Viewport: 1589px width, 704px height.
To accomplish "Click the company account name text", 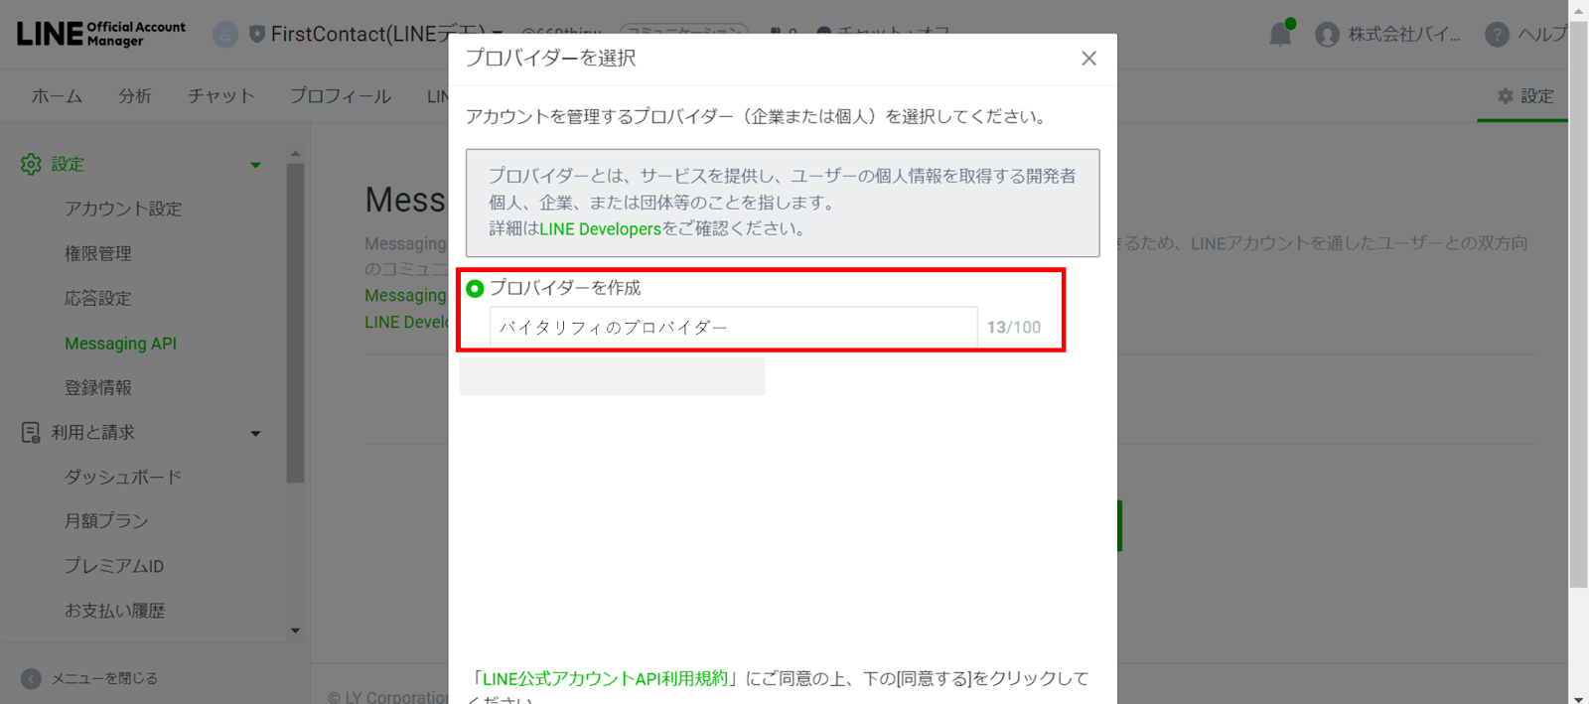I will (x=1404, y=35).
